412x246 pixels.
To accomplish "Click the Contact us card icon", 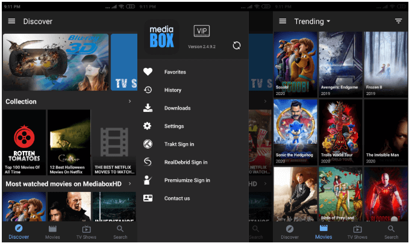I will click(x=148, y=198).
